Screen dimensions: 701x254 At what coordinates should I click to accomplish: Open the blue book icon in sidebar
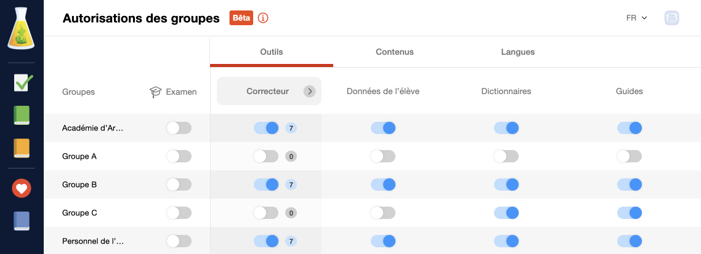tap(22, 221)
